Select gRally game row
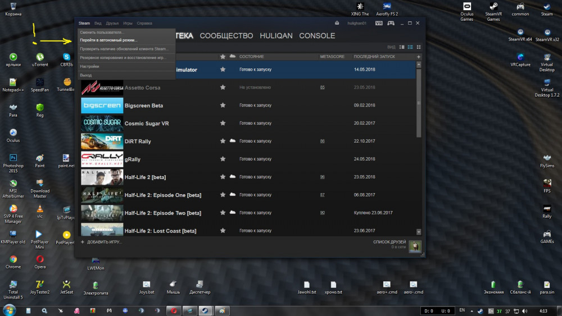Viewport: 562px width, 316px height. 248,159
